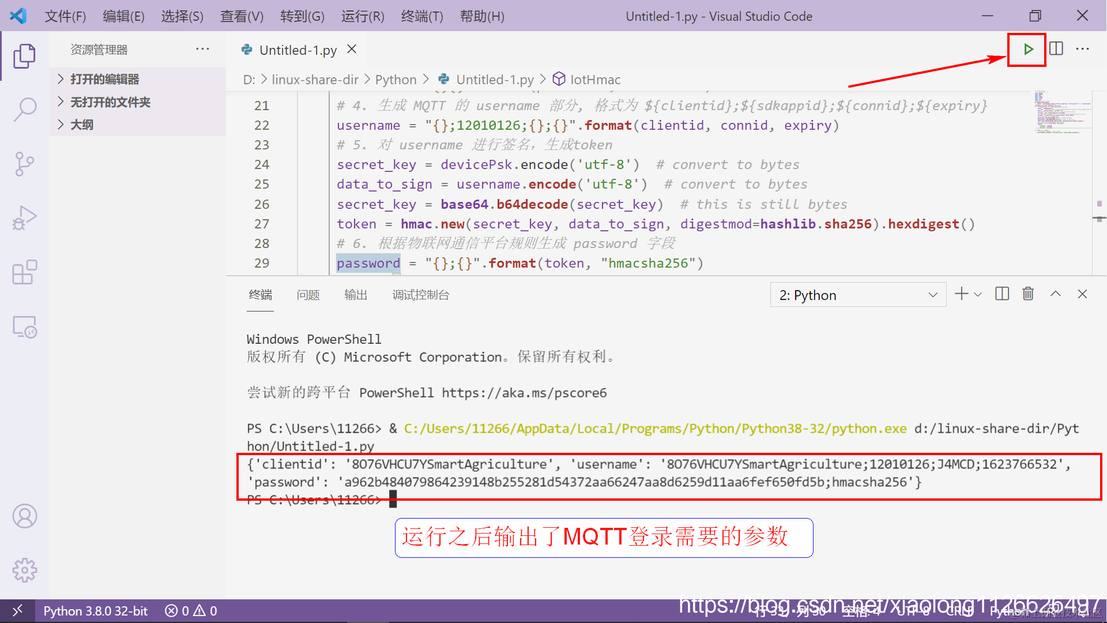Close the terminal panel

click(1082, 294)
